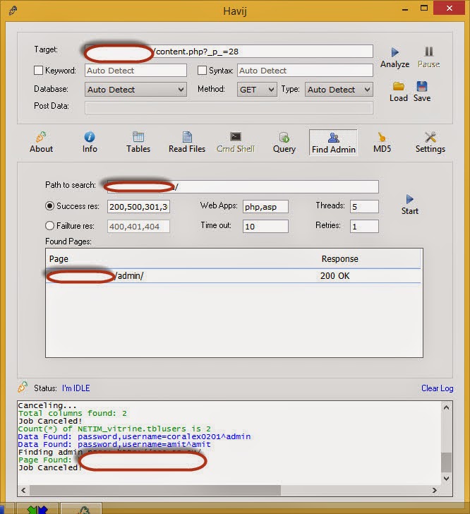Click log line with amit^amit

click(114, 444)
